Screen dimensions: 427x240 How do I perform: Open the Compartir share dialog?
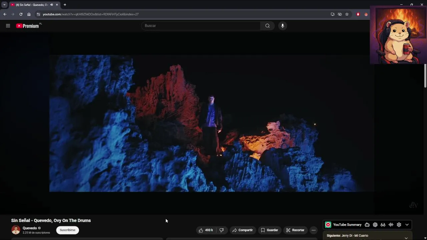[x=243, y=230]
